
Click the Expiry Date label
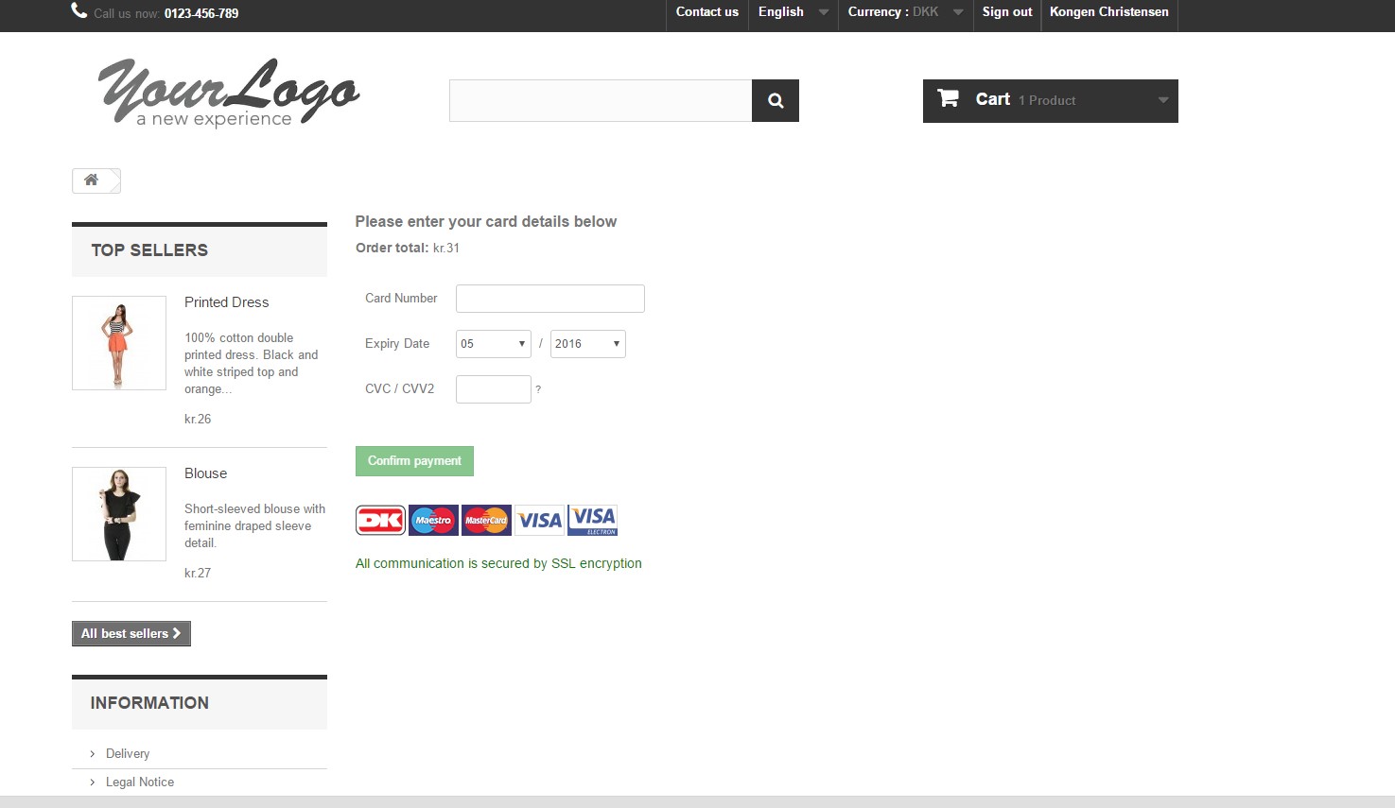[397, 344]
